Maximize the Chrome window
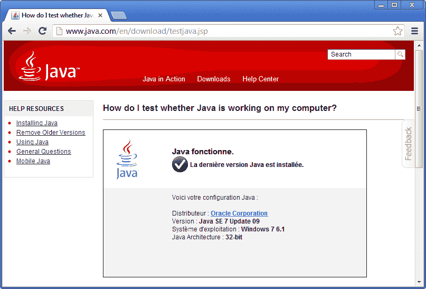This screenshot has width=426, height=289. coord(394,5)
